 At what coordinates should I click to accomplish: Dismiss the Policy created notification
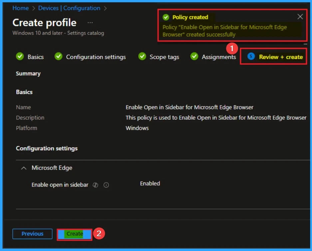[300, 17]
